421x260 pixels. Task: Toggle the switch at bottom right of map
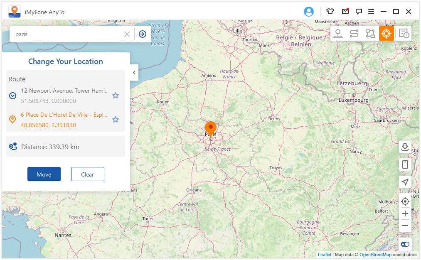[x=405, y=244]
